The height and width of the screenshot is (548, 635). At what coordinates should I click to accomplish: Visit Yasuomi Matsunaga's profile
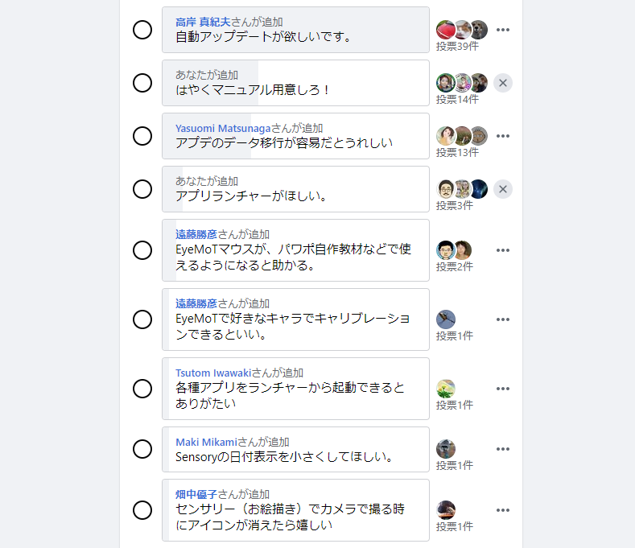pos(222,128)
